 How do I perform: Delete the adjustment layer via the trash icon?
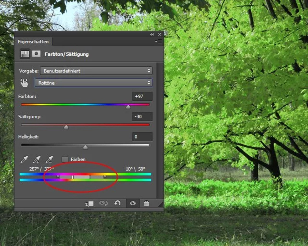coord(147,203)
